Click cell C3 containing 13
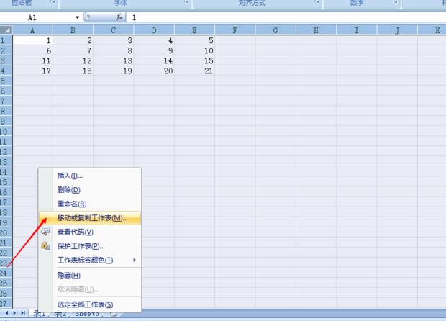This screenshot has height=321, width=446. click(x=114, y=60)
